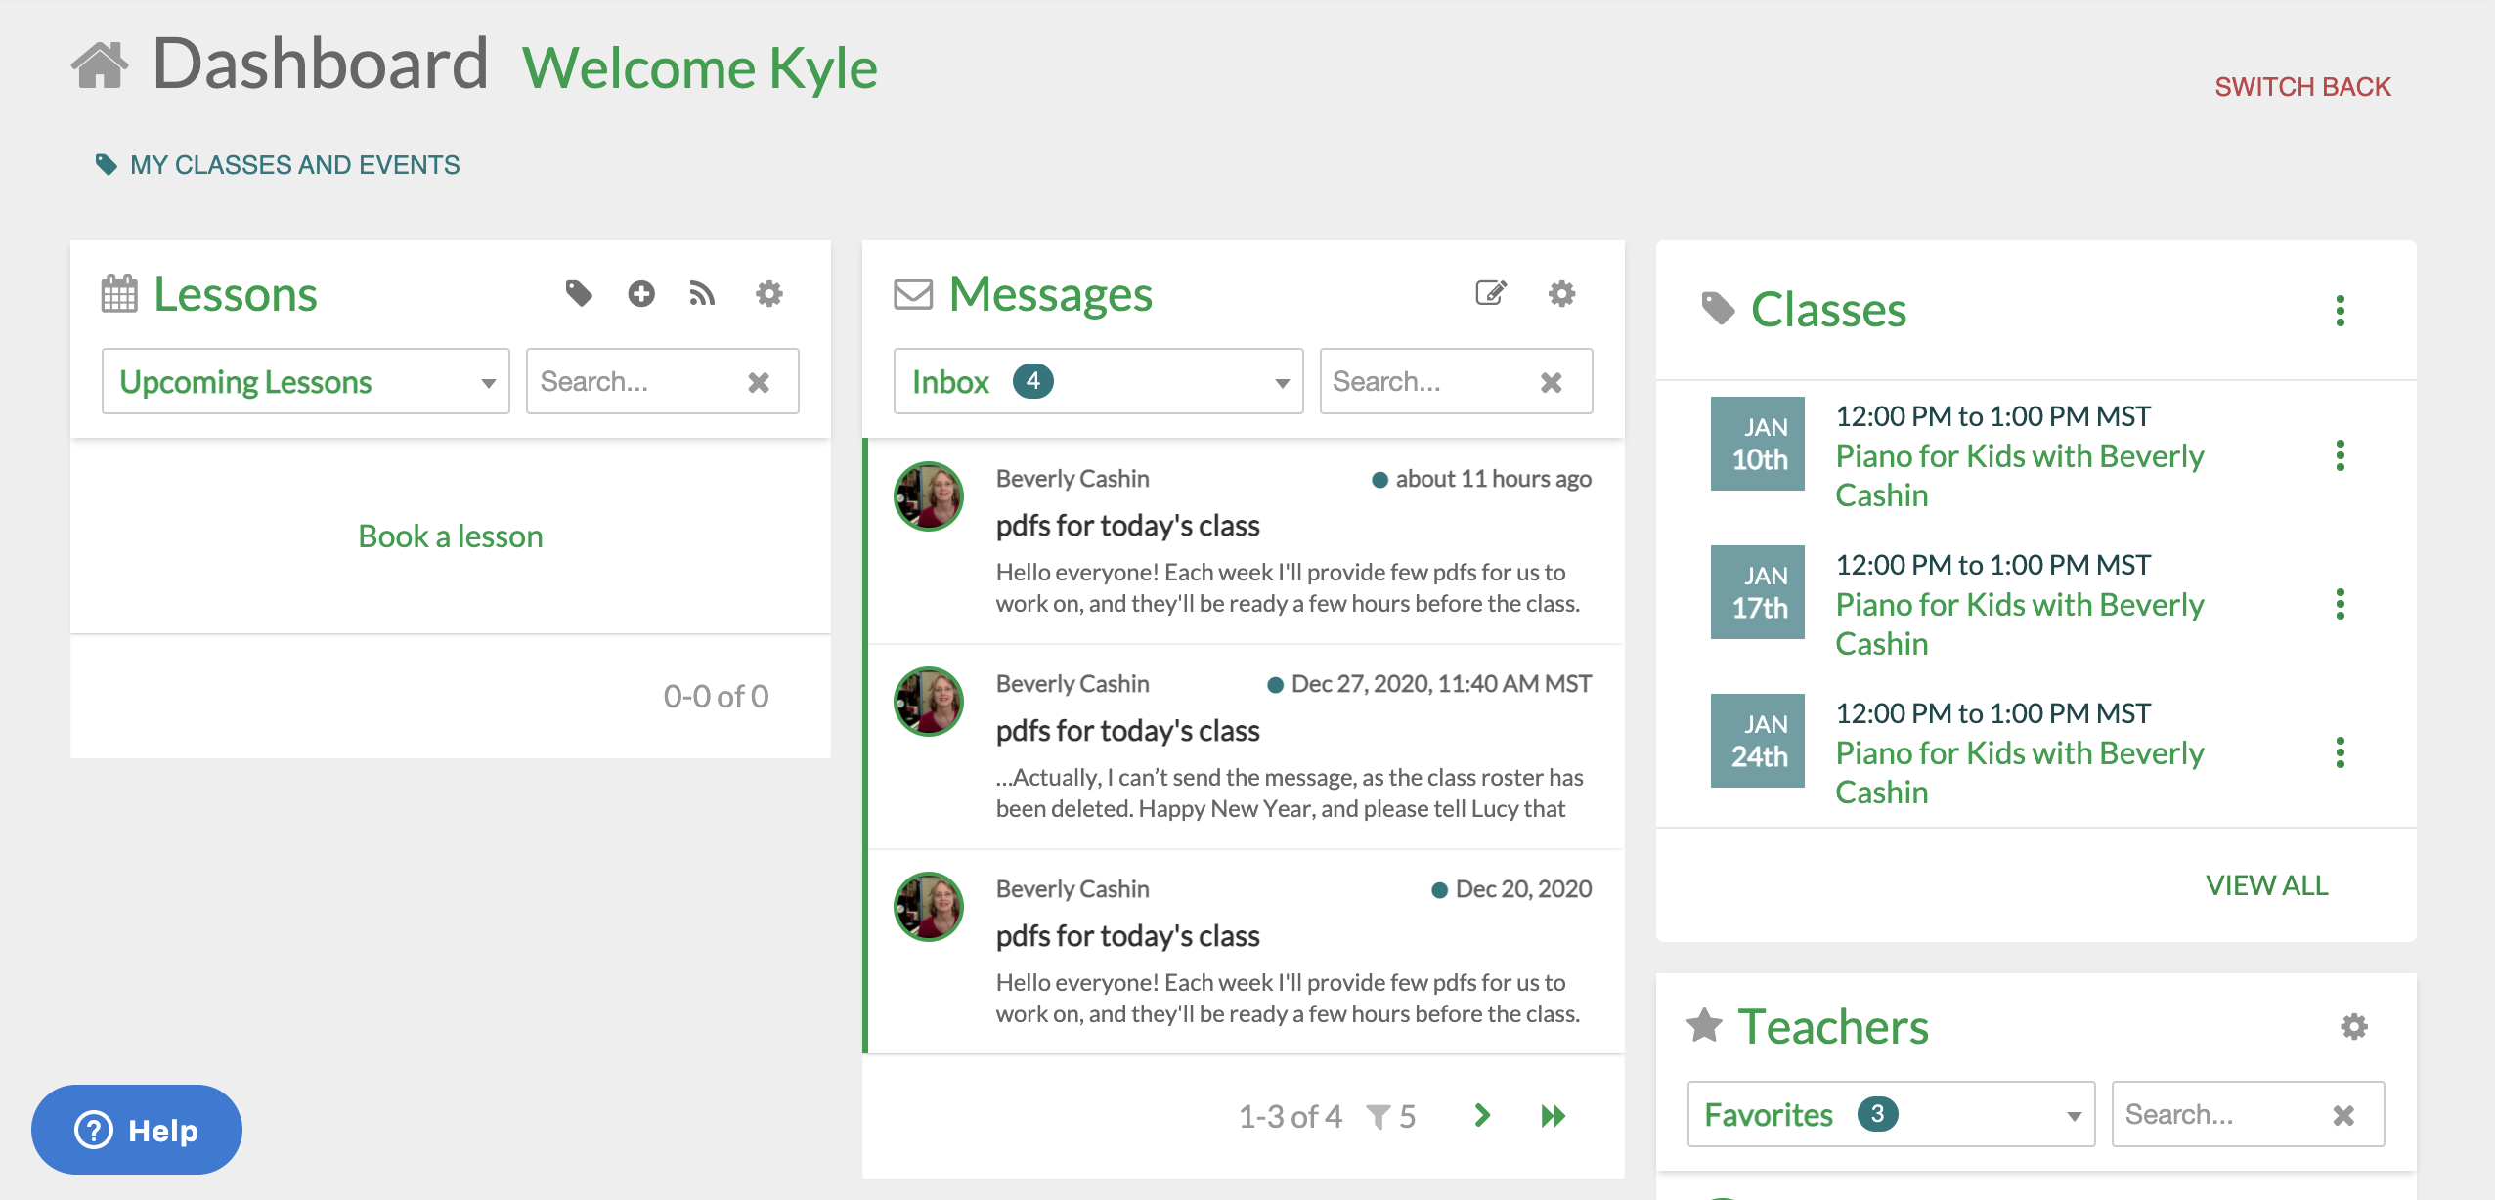Open Lessons panel settings gear
The image size is (2495, 1200).
[769, 293]
